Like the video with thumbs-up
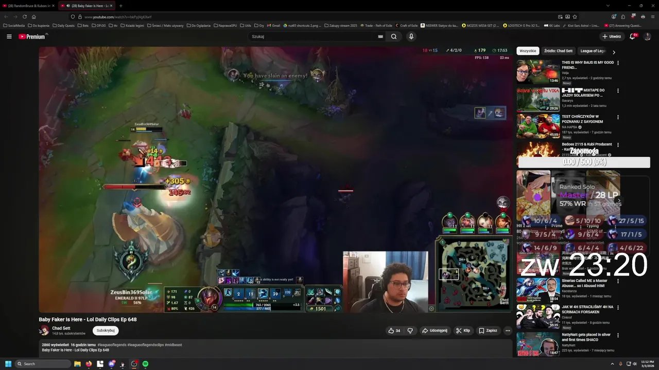 tap(394, 330)
